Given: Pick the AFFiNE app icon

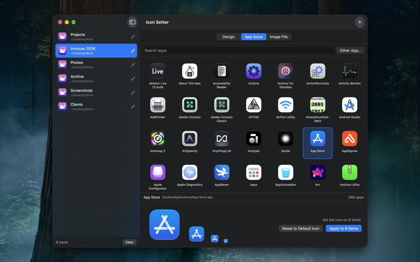Looking at the screenshot, I should click(x=254, y=105).
